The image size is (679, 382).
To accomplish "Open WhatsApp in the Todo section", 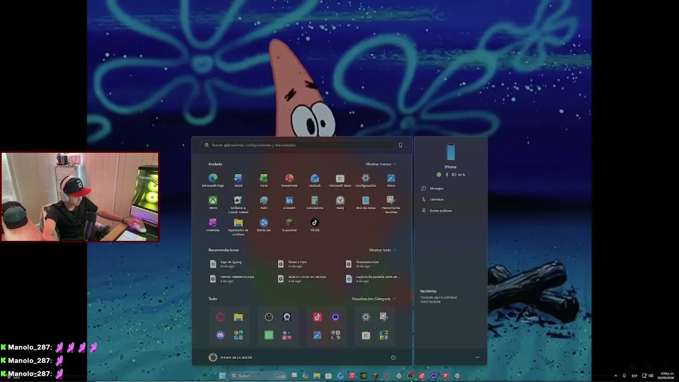I will point(269,335).
